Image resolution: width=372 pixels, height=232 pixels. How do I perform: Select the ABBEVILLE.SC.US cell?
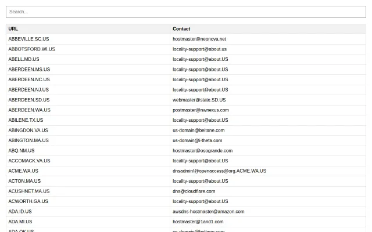coord(88,39)
